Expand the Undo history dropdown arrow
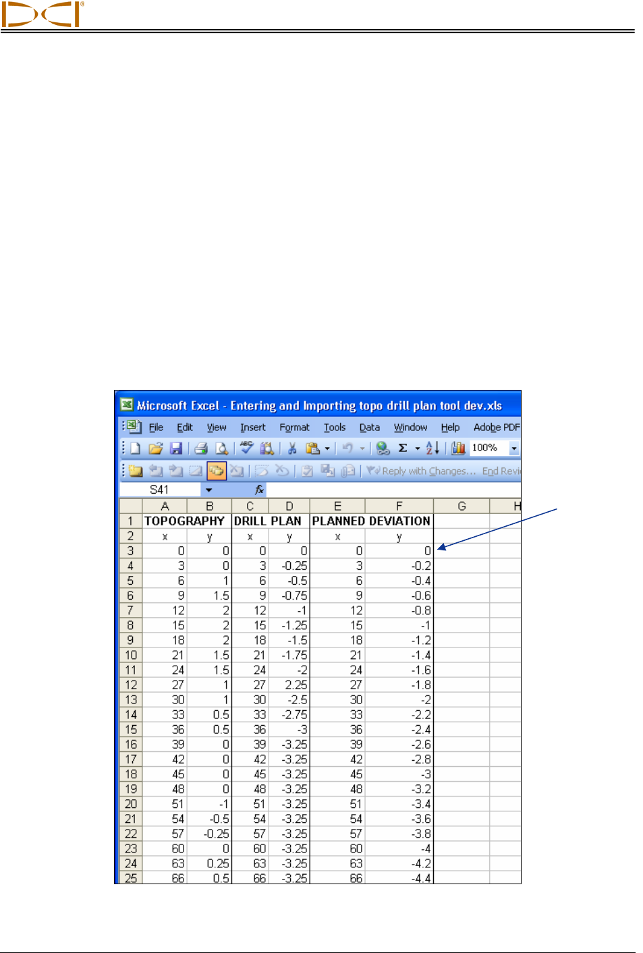Image resolution: width=643 pixels, height=953 pixels. point(362,448)
